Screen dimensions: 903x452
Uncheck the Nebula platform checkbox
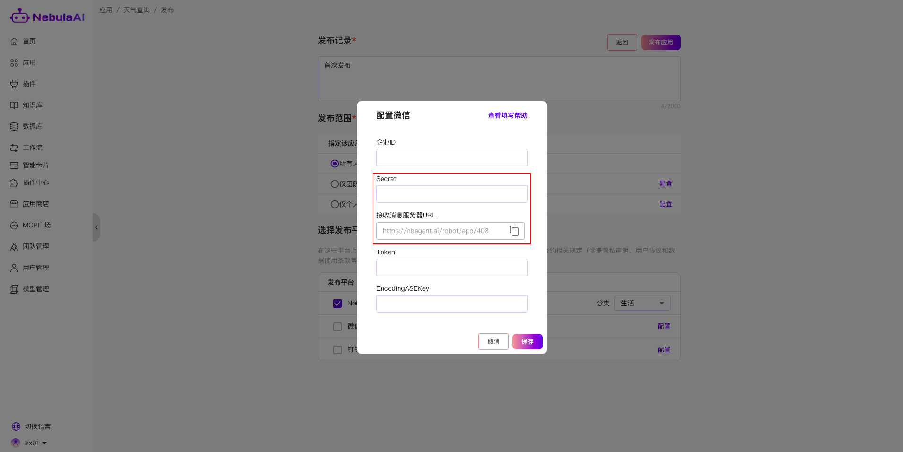pyautogui.click(x=338, y=304)
